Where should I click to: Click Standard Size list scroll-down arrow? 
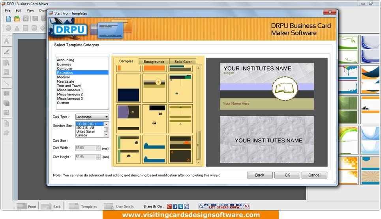pyautogui.click(x=106, y=135)
